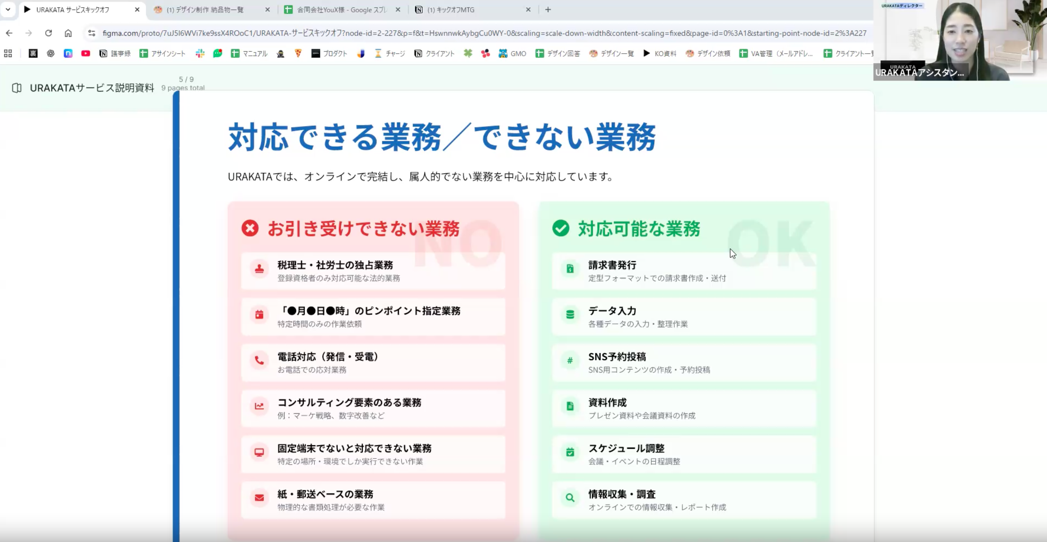Open the apps grid bookmark icon
Viewport: 1047px width, 542px height.
click(x=8, y=53)
